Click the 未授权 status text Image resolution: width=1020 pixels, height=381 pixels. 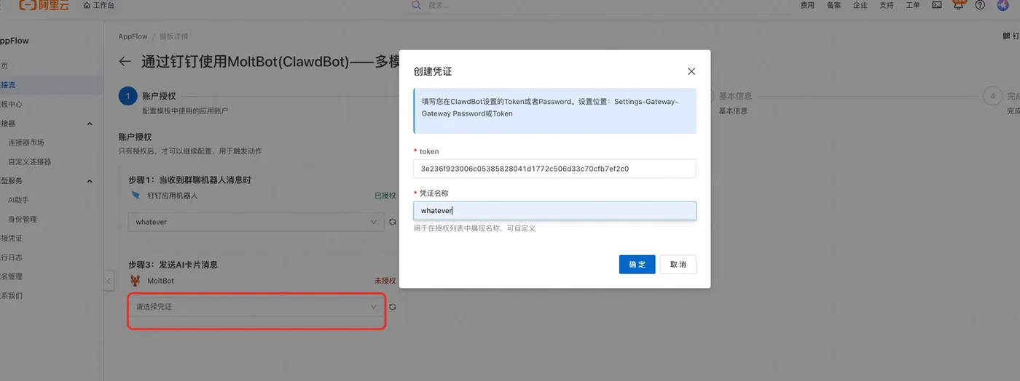click(385, 281)
